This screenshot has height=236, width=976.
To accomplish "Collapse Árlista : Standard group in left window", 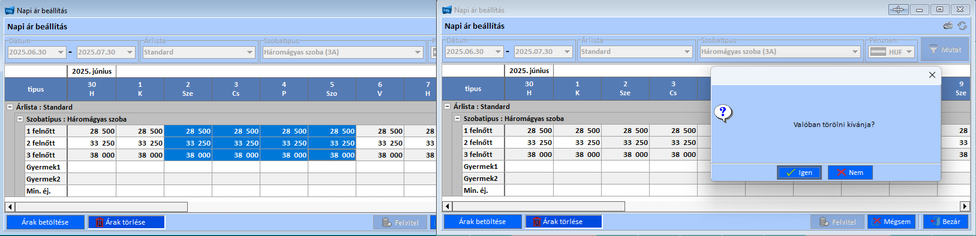I will pyautogui.click(x=10, y=107).
